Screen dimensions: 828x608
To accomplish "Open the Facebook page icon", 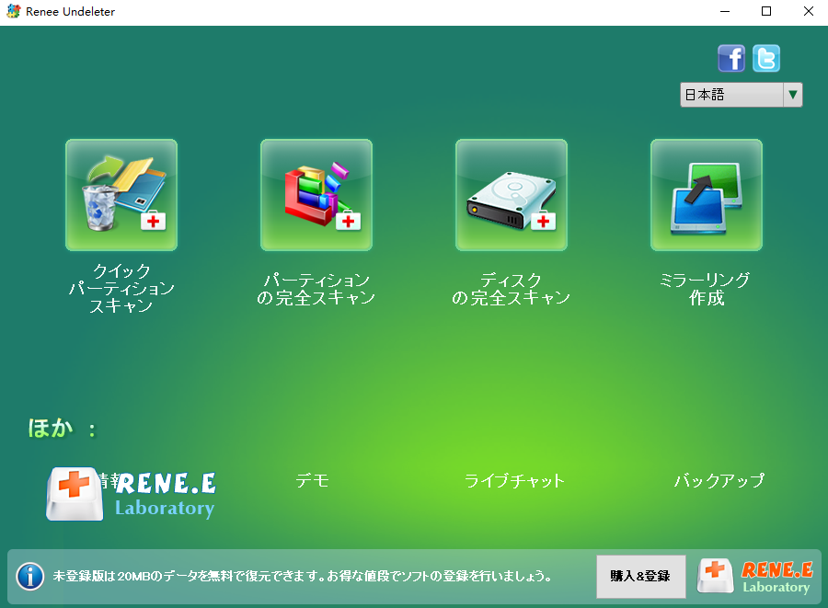I will coord(731,58).
